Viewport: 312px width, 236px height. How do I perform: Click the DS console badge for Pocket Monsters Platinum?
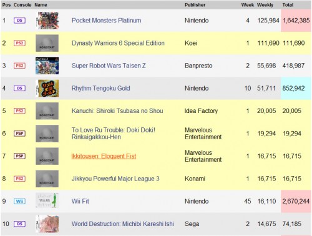tap(19, 21)
